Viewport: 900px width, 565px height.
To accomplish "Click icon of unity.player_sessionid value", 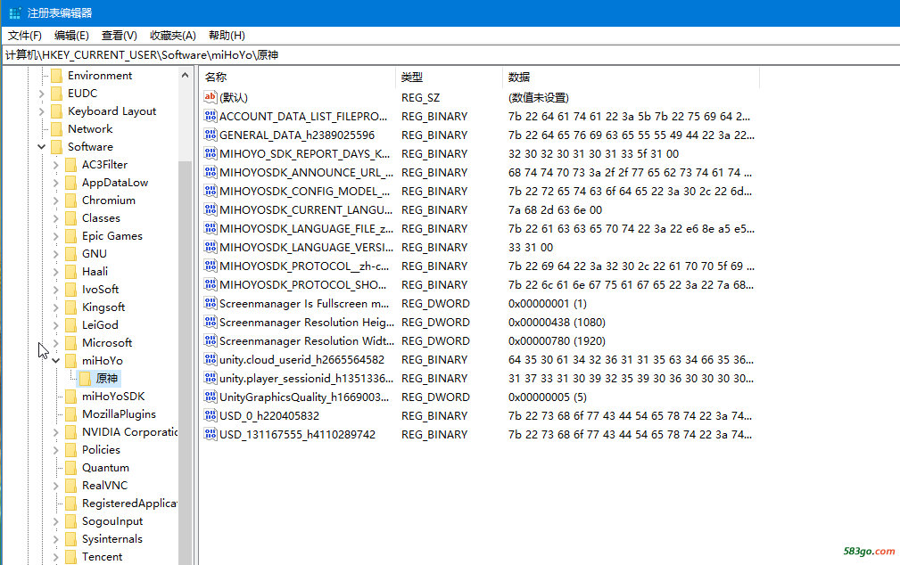I will click(211, 379).
